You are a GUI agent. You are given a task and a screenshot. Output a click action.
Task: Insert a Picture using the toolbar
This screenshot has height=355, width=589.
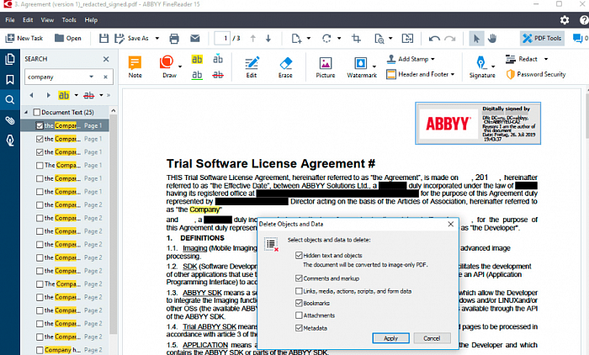[325, 66]
